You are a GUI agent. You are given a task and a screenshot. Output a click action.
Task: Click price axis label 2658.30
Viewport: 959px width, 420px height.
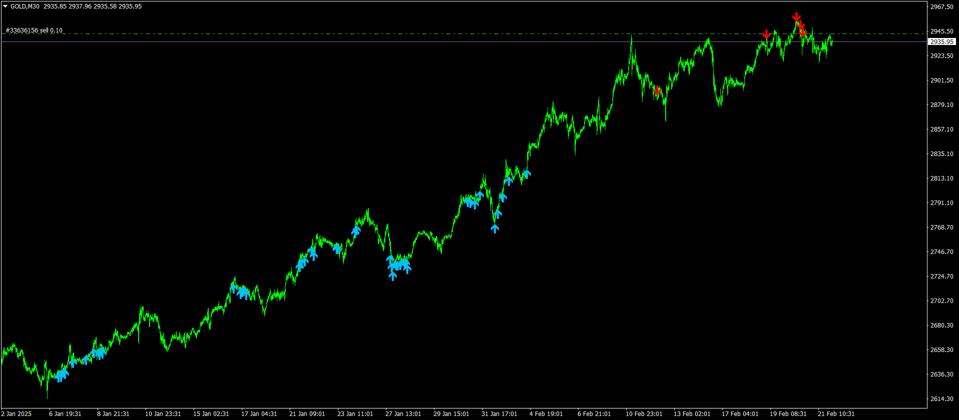941,350
